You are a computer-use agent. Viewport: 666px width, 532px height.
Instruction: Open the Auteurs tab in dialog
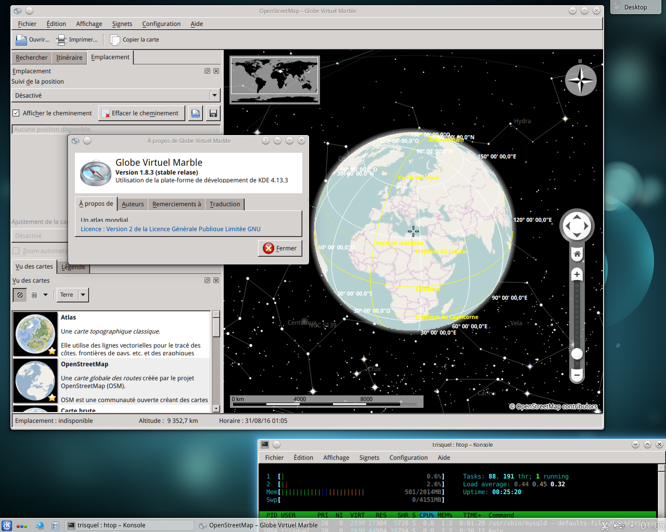tap(133, 204)
